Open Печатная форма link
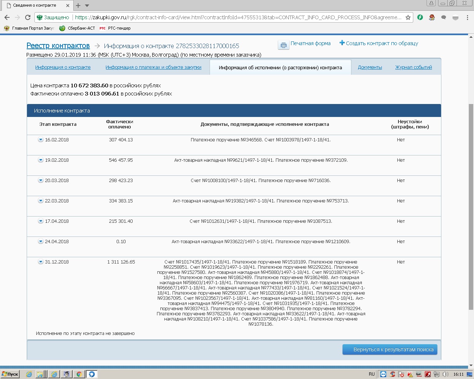The image size is (474, 379). pyautogui.click(x=310, y=43)
